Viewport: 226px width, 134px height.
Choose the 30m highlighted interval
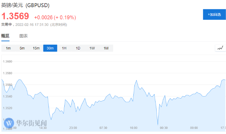tap(50, 48)
